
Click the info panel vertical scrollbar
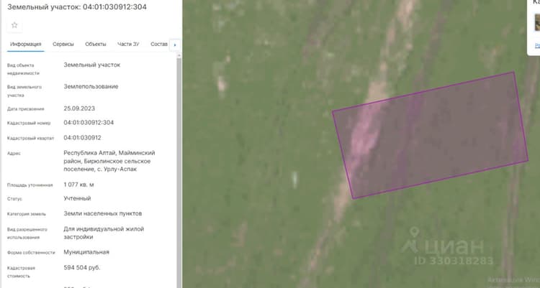[179, 172]
